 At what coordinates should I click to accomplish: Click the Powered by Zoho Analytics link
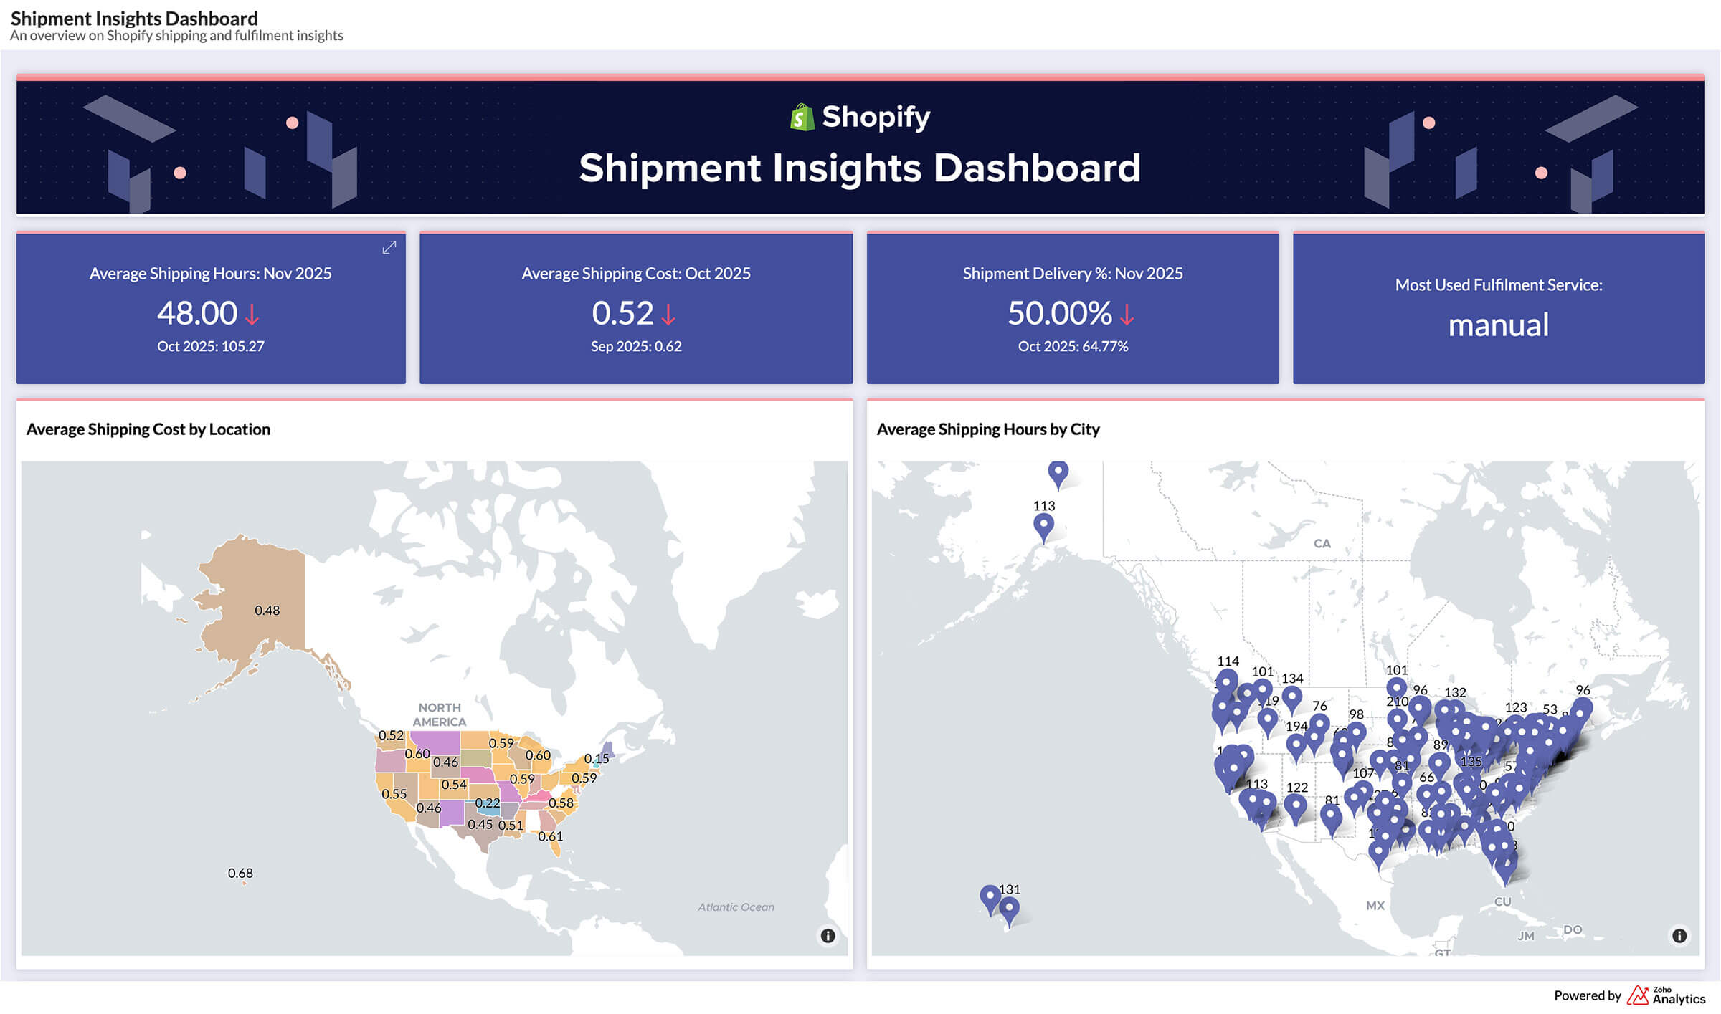[x=1628, y=995]
